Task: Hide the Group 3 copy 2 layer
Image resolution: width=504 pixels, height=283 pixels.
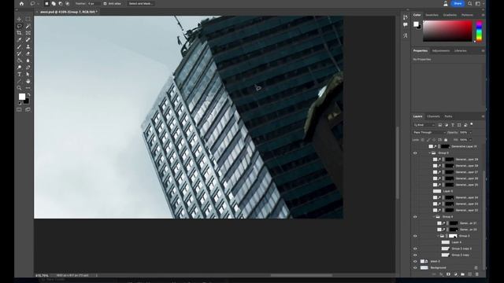Action: [415, 248]
